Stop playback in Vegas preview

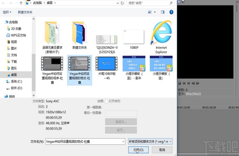tap(180, 83)
